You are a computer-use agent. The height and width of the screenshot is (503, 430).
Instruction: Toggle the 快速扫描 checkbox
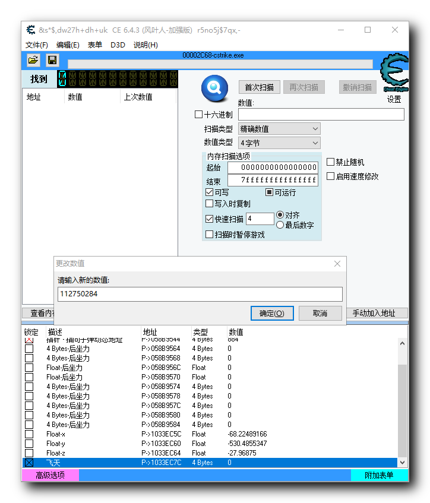[209, 219]
